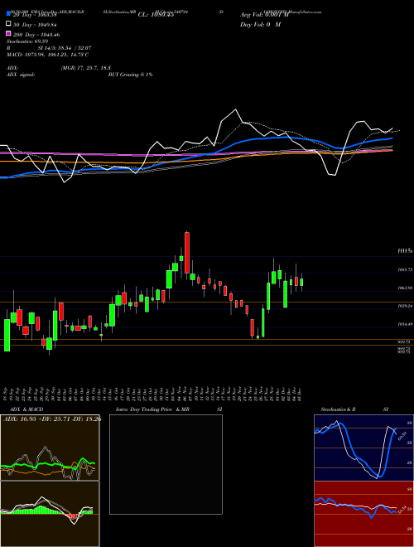Click the 1014.49 price level label
Screen dimensions: 414x547
[x=405, y=324]
